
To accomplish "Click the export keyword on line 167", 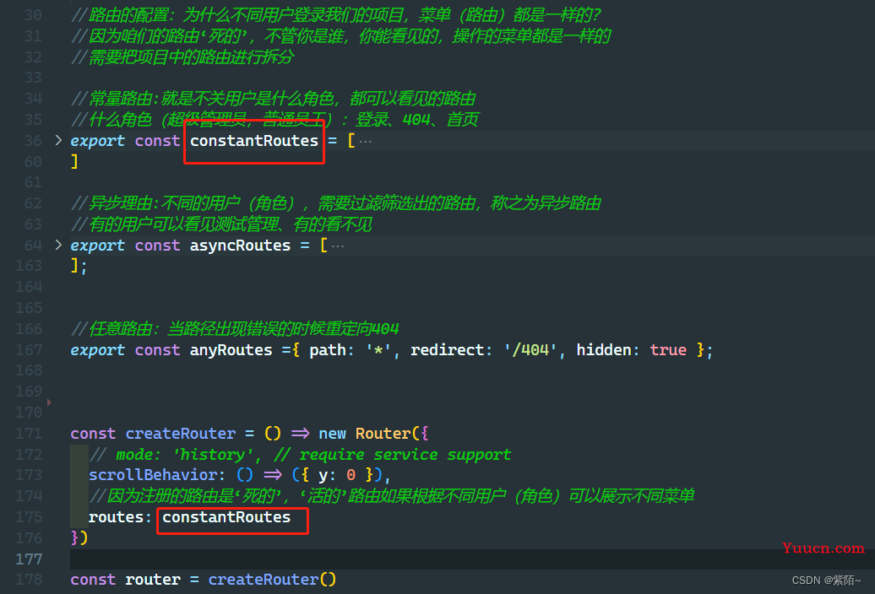I will click(98, 350).
